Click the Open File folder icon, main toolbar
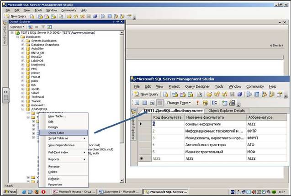Viewport: 291px width, 196px height. [x=69, y=16]
